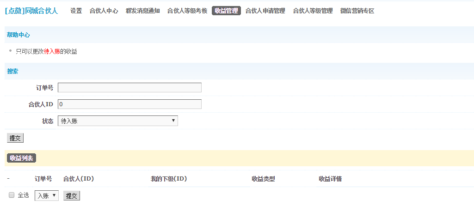Open the 设置 menu item
The width and height of the screenshot is (474, 218).
pyautogui.click(x=76, y=11)
